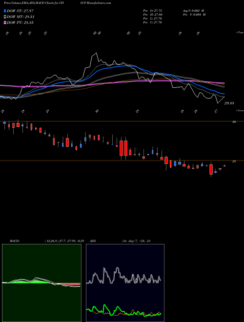Click the white DOW MT legend swatch
The image size is (244, 322).
click(x=5, y=17)
